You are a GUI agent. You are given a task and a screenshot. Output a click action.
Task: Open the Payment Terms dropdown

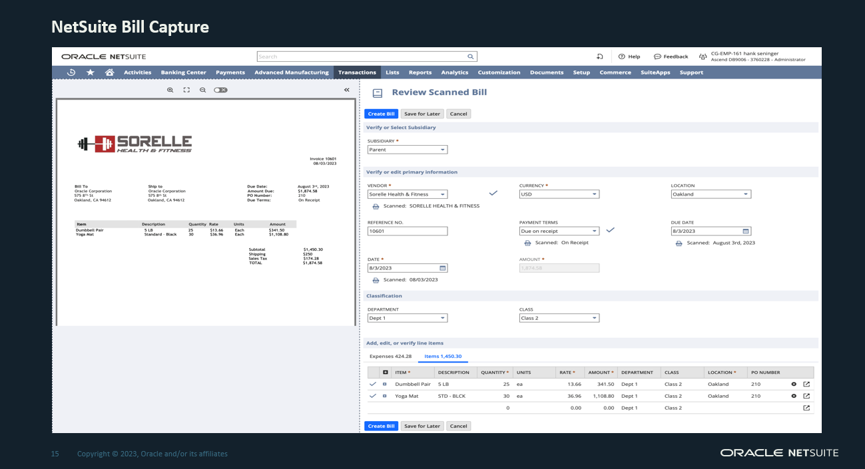559,231
